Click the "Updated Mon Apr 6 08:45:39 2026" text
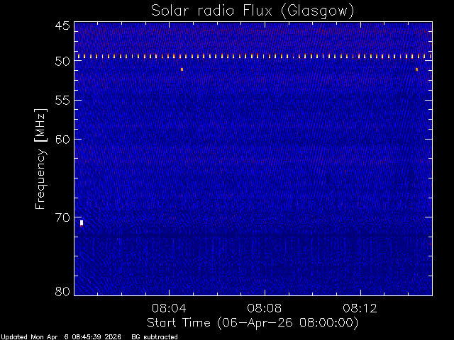Viewport: 454px width, 340px height. [60, 337]
